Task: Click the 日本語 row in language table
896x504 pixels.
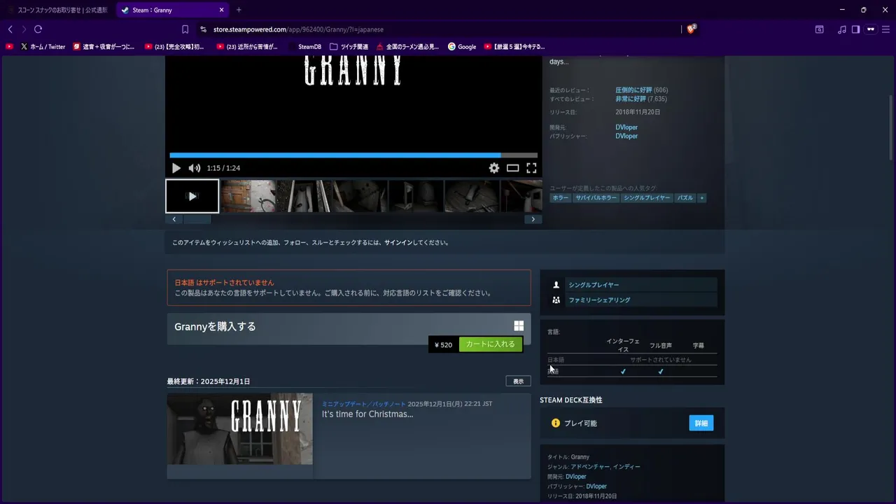Action: [632, 360]
